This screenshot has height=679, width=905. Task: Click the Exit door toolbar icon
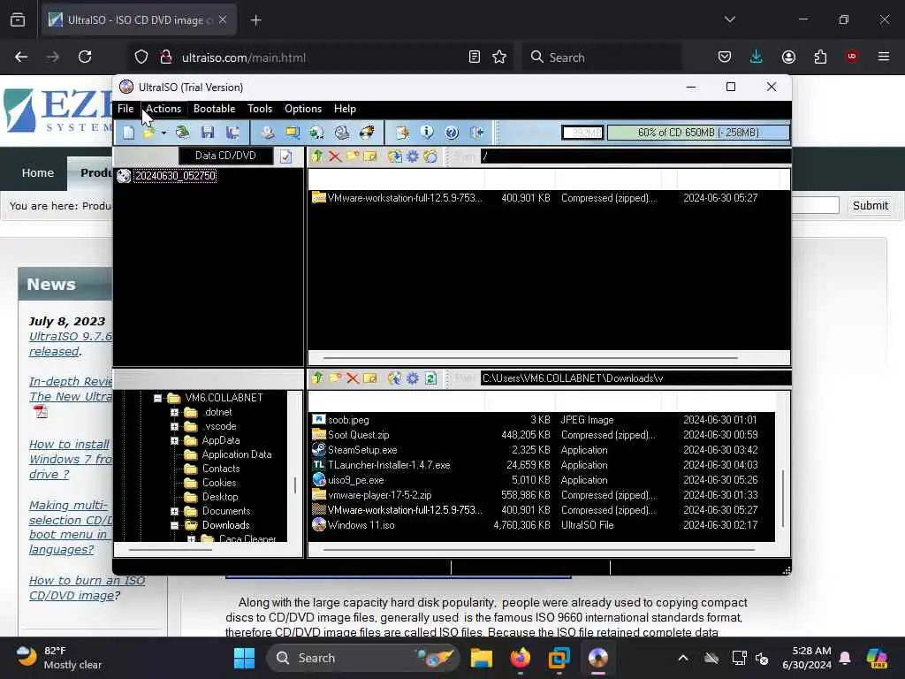click(476, 133)
